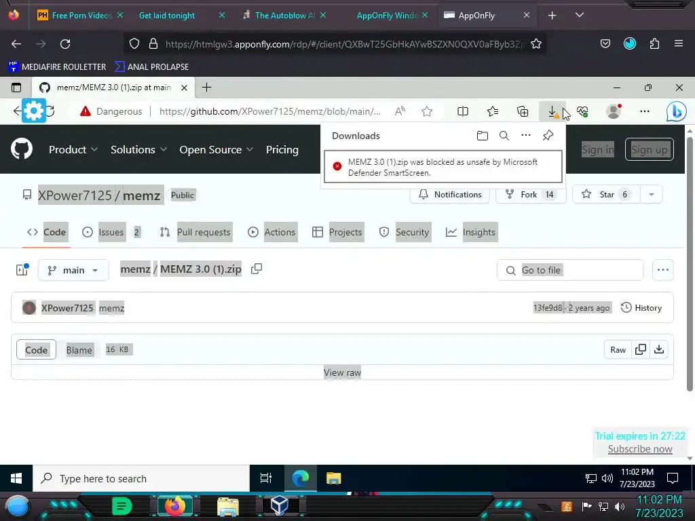This screenshot has width=695, height=521.
Task: Open main branch selector dropdown
Action: [73, 270]
